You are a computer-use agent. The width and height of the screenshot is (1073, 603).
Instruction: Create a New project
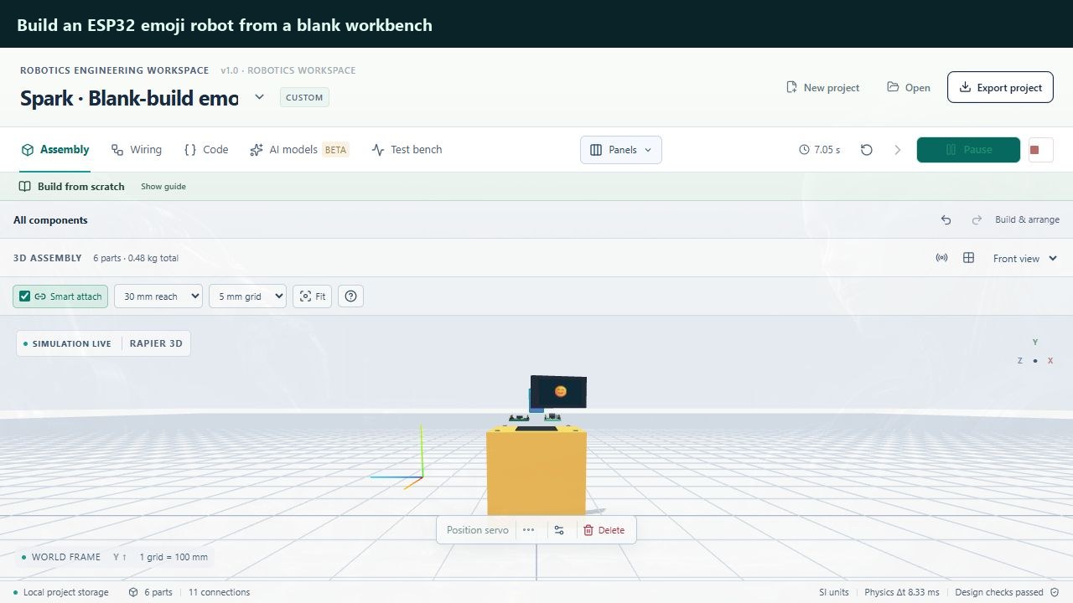click(822, 87)
